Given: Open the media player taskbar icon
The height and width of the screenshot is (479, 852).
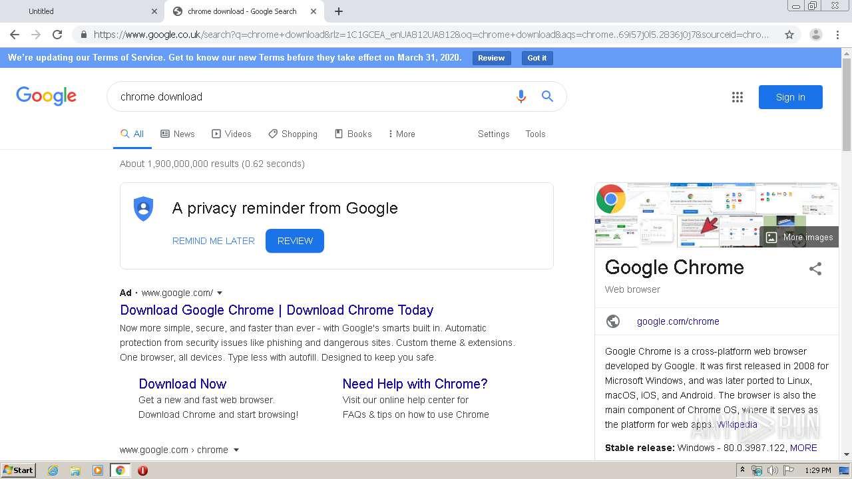Looking at the screenshot, I should [98, 470].
